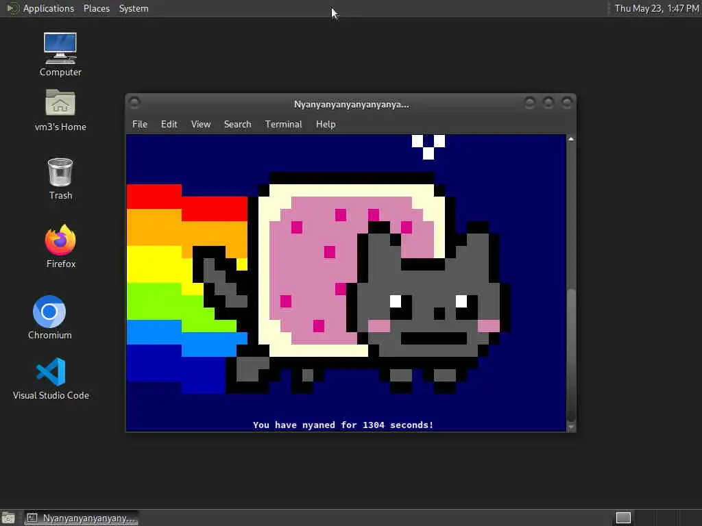Open the terminal File menu
Image resolution: width=702 pixels, height=526 pixels.
140,125
